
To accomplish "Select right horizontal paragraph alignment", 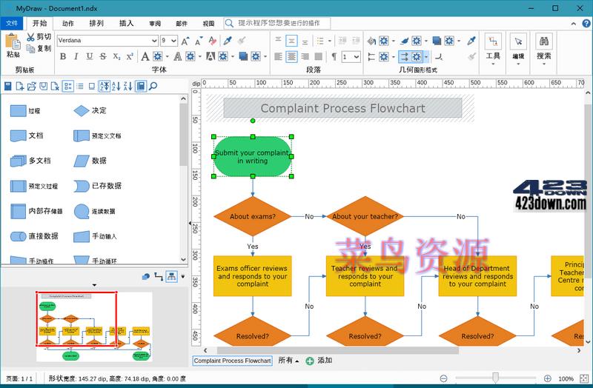I will [x=305, y=57].
